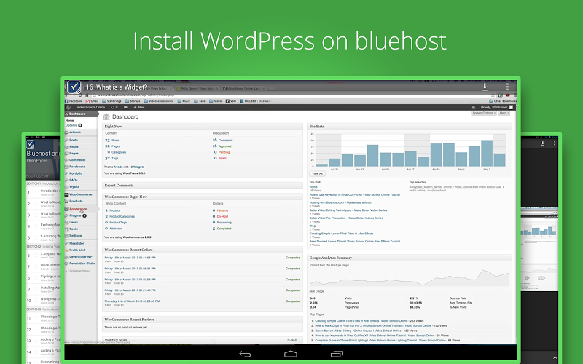Screen dimensions: 583x364
Task: Click the Recent Comments panel header
Action: [203, 186]
